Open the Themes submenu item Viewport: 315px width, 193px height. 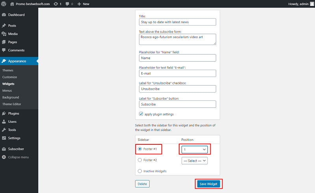(8, 70)
